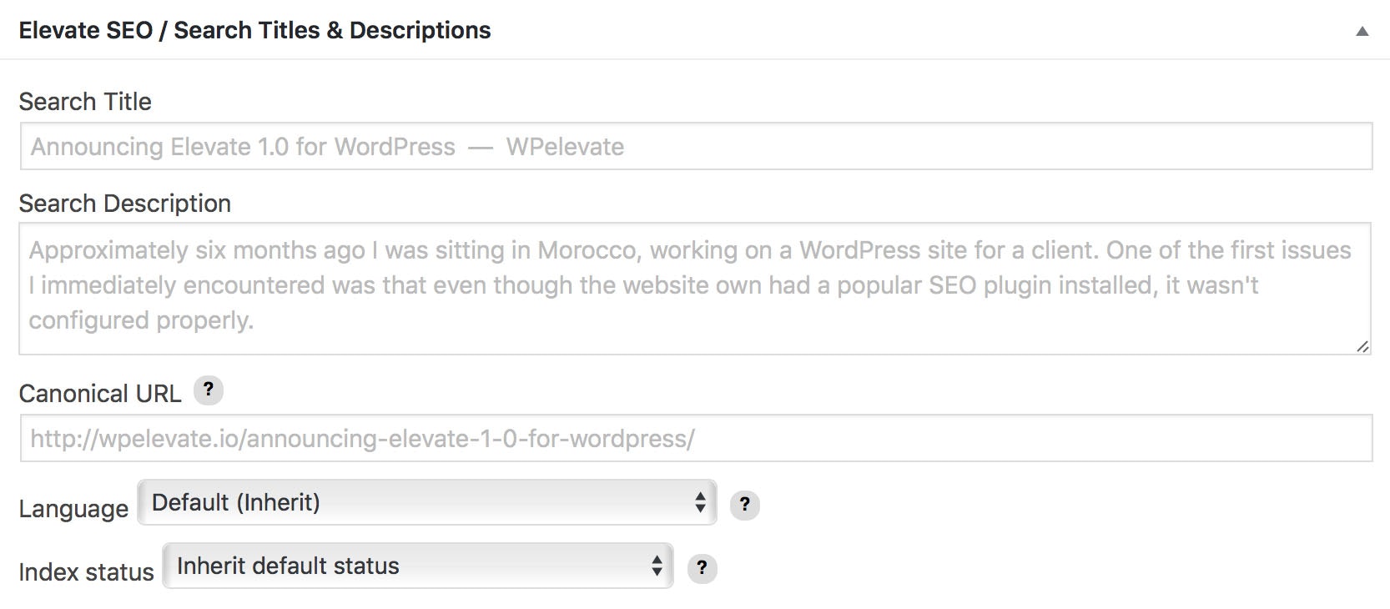Click the placeholder canonical URL text
This screenshot has height=609, width=1390.
pos(362,436)
